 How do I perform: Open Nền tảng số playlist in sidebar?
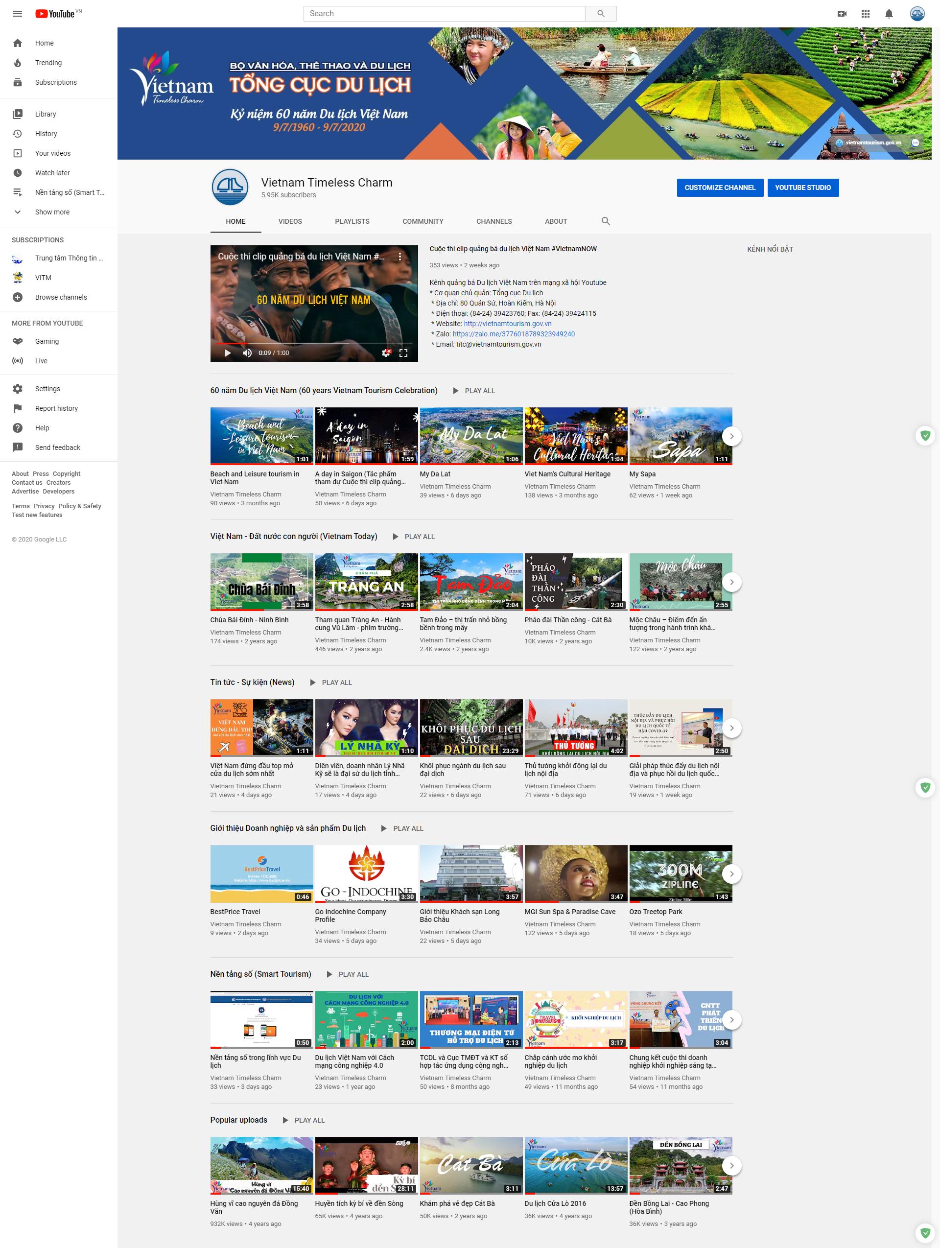[x=59, y=192]
